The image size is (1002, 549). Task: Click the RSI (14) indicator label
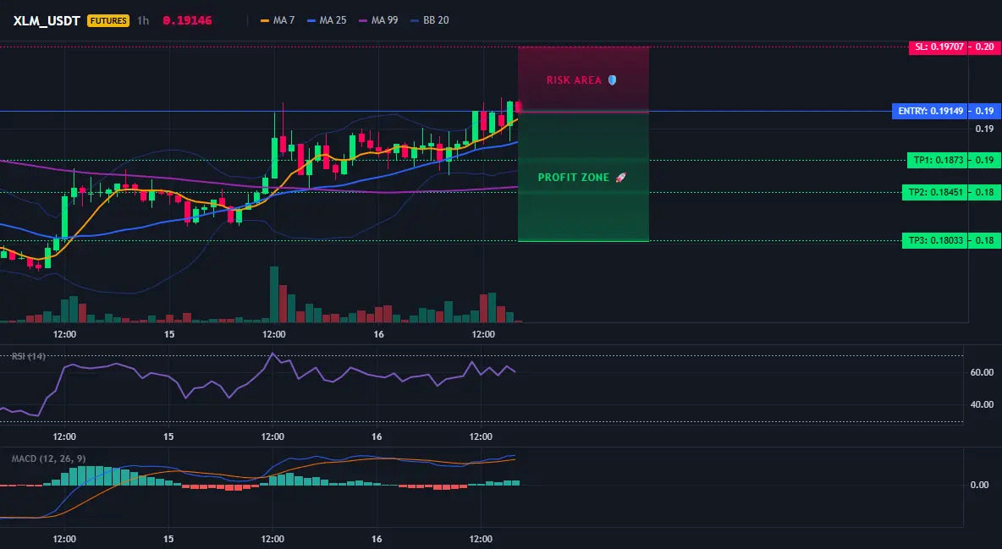(x=29, y=356)
